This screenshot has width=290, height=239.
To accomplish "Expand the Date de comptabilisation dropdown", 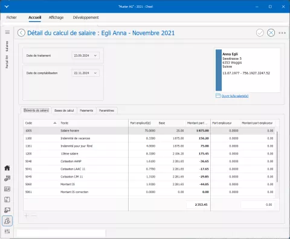I will [95, 73].
